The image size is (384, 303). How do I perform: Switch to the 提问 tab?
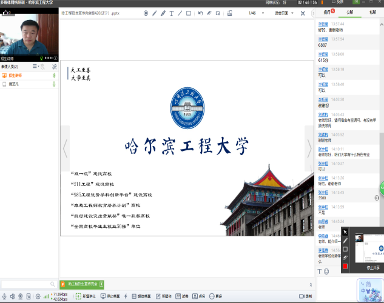pos(327,12)
